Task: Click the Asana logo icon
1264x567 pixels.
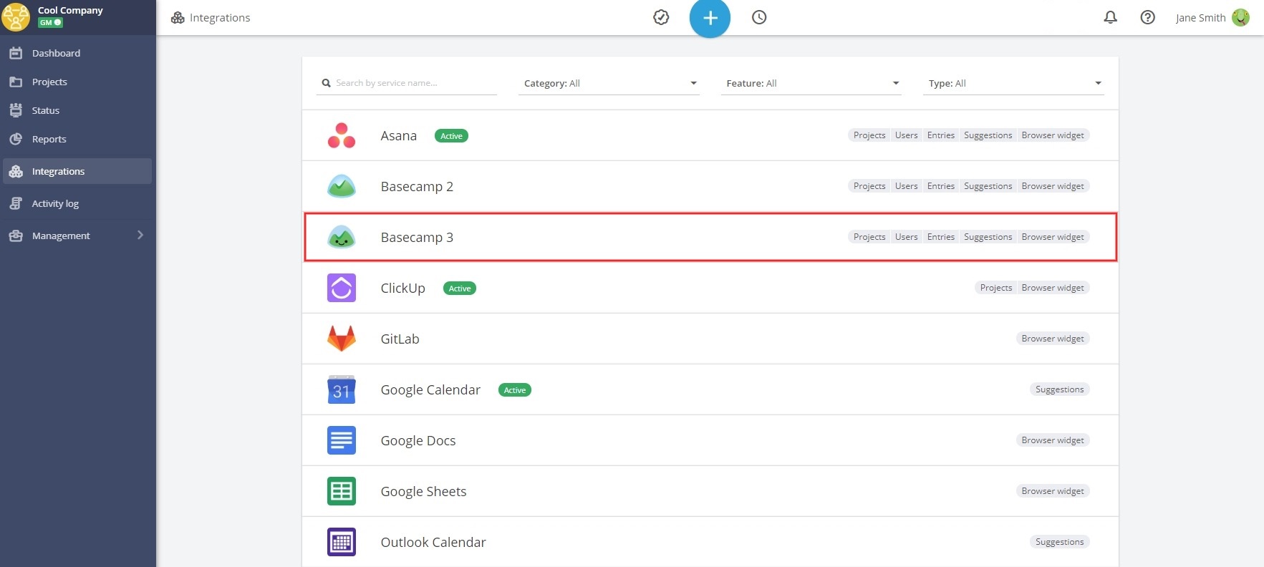Action: (x=342, y=135)
